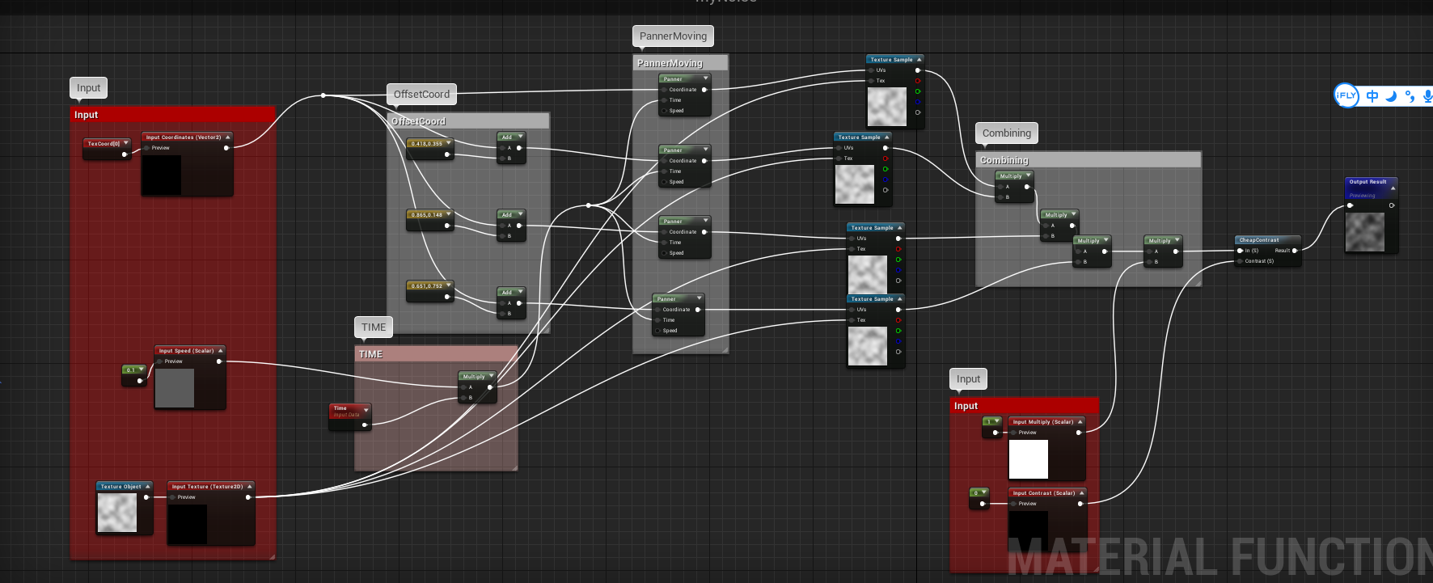
Task: Click the TIME comment bubble label
Action: pos(373,327)
